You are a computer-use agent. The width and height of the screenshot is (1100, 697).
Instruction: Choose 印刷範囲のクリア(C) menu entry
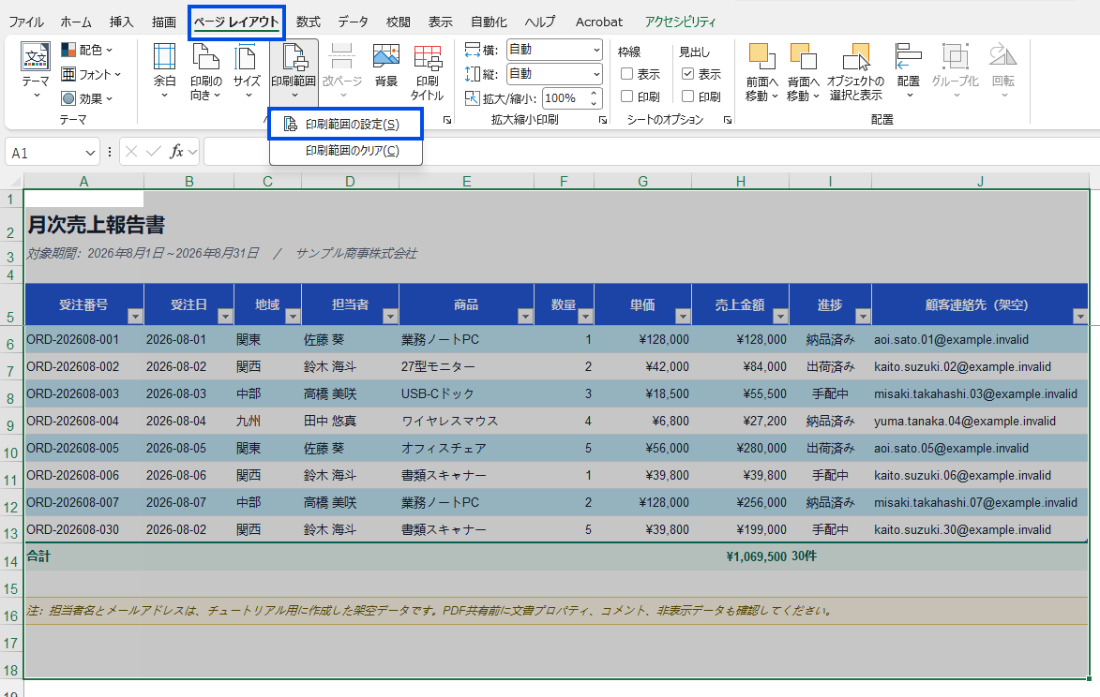tap(346, 151)
